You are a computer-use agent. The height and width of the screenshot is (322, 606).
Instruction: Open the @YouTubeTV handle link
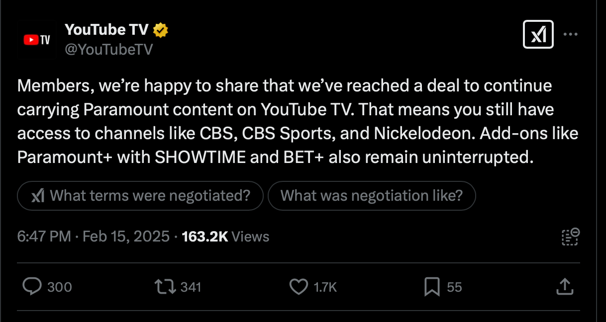pos(108,49)
